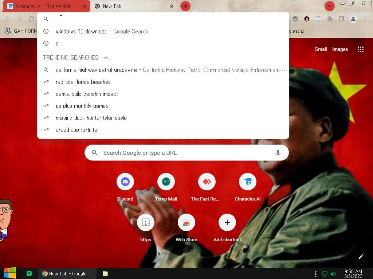Click the Search Google or type a URL box
Screen dimensions: 373x279
tap(186, 153)
